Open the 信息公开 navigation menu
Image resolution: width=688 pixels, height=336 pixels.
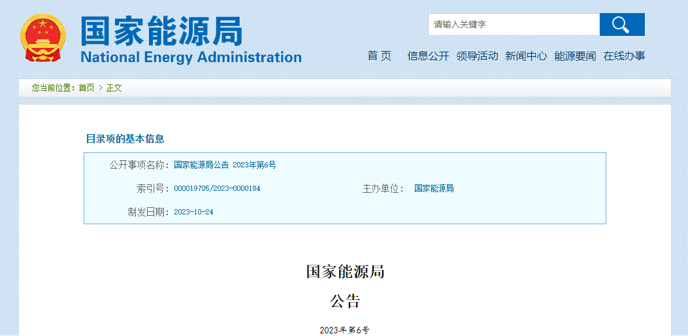(428, 56)
